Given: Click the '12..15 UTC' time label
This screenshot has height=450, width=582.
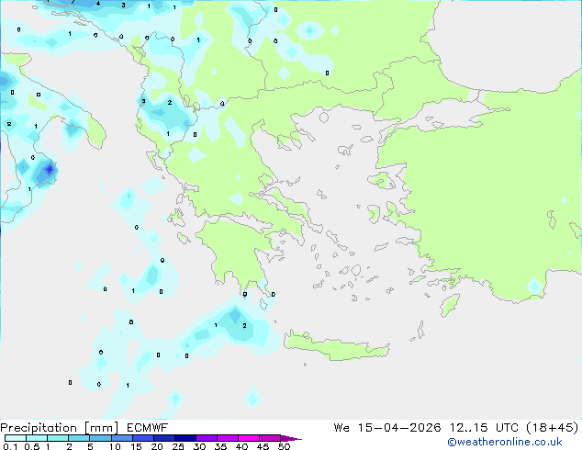Looking at the screenshot, I should click(x=484, y=428).
